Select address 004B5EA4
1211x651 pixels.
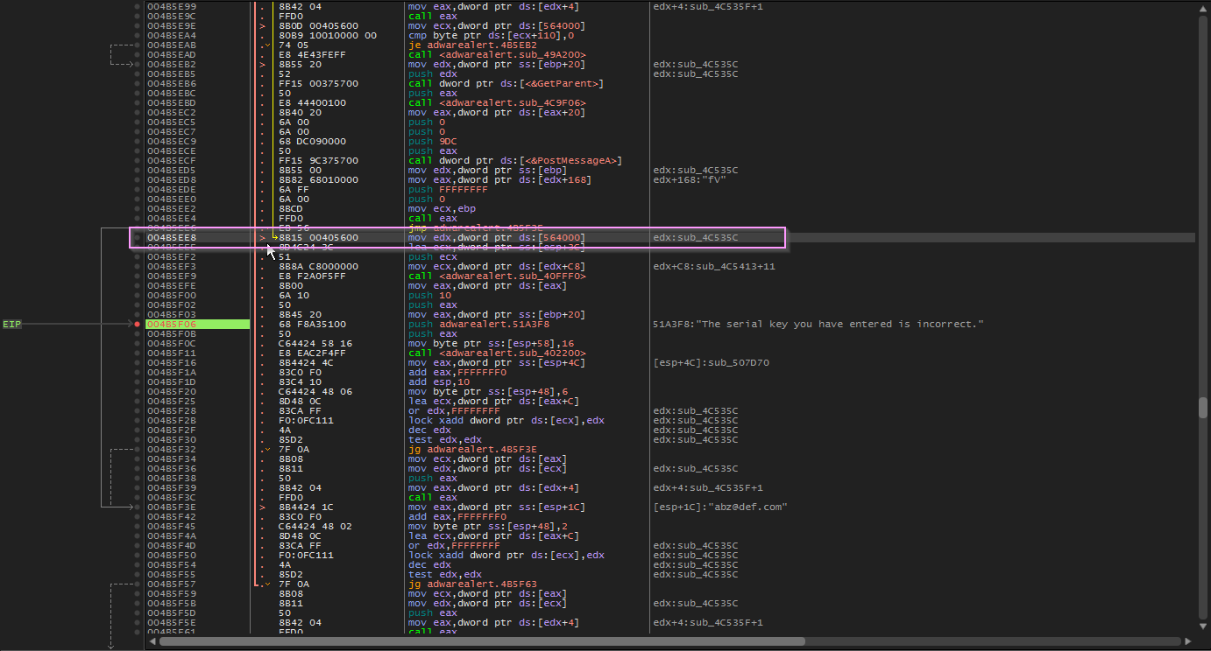click(172, 35)
